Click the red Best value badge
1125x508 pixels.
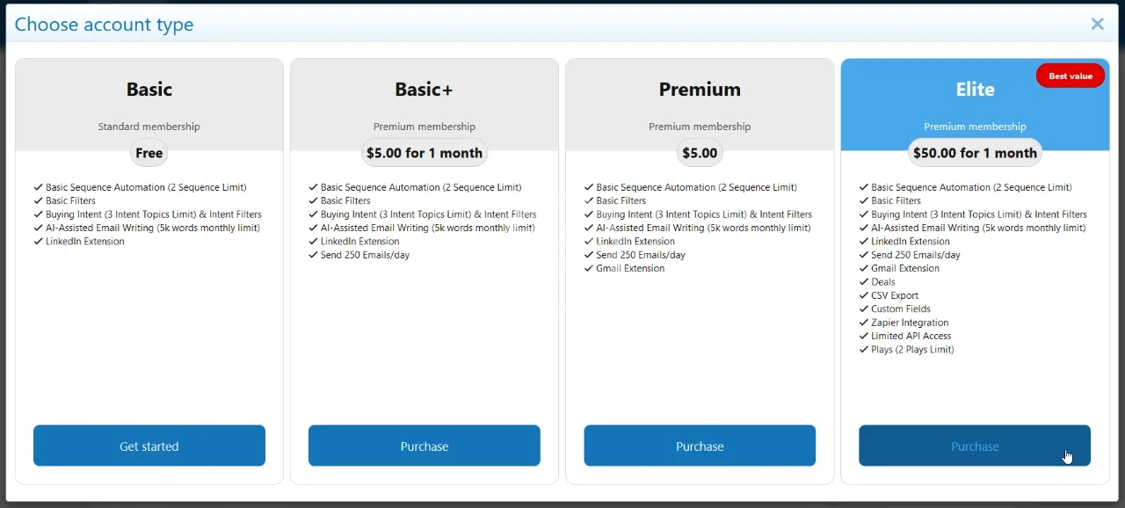[x=1070, y=76]
